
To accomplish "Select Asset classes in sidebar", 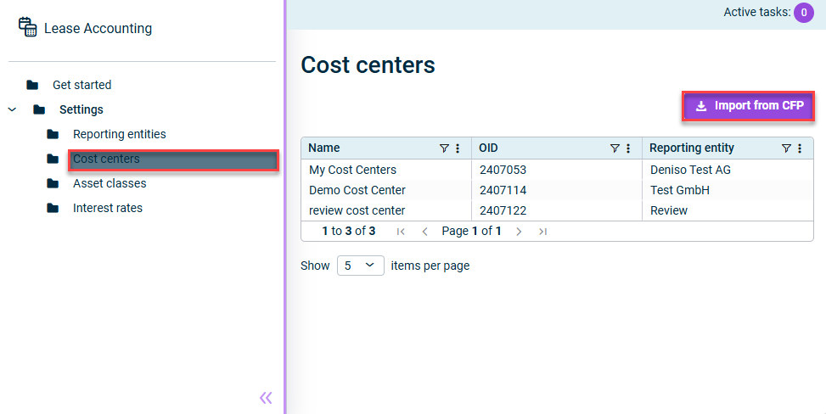I will [x=110, y=183].
